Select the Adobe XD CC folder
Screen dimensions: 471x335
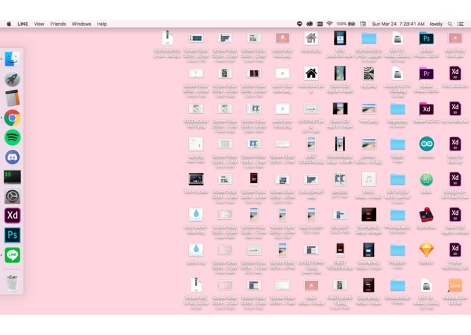click(426, 109)
